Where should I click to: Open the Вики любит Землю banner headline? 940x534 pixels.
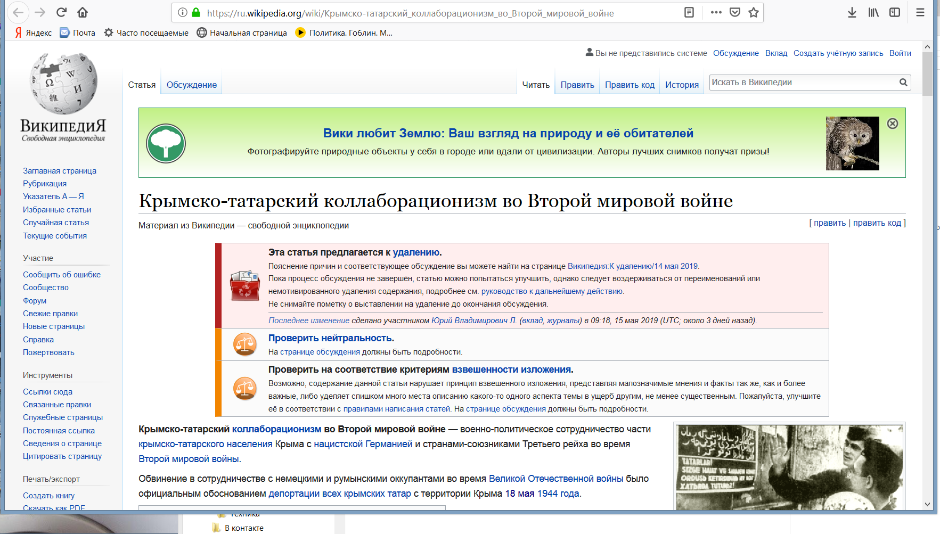point(508,133)
